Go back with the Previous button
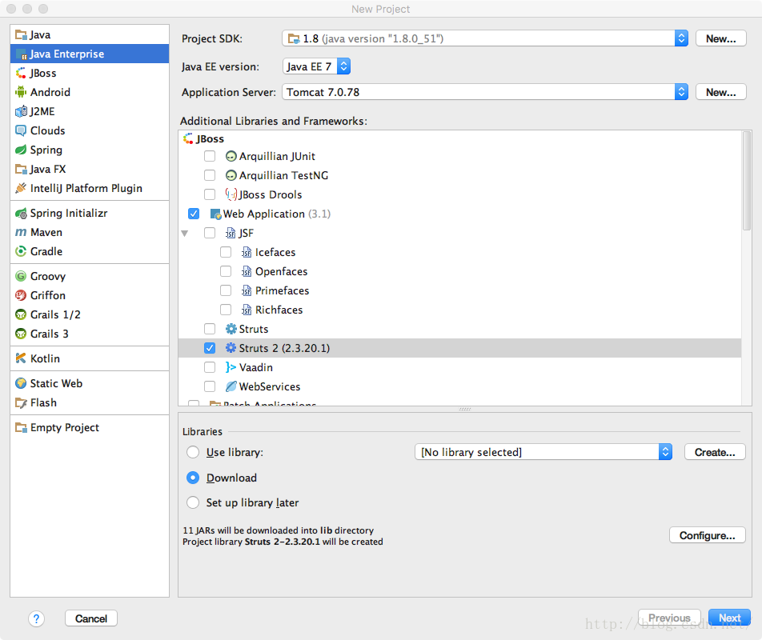 point(669,618)
